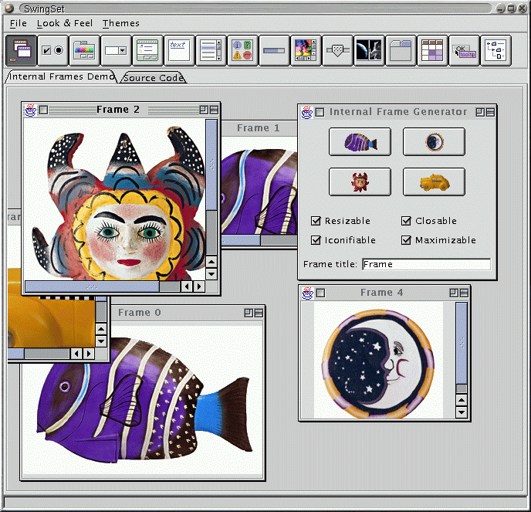This screenshot has height=512, width=531.
Task: Open the checkbox and radio button demo icon
Action: tap(52, 50)
